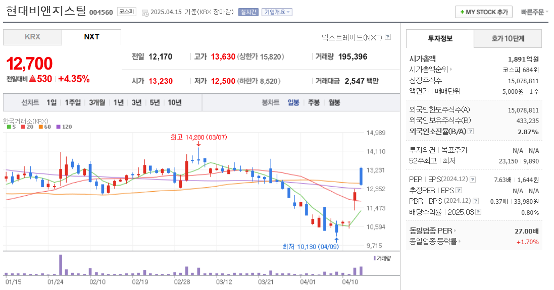Click the 상장주식수 value in the investment info panel

pos(523,81)
